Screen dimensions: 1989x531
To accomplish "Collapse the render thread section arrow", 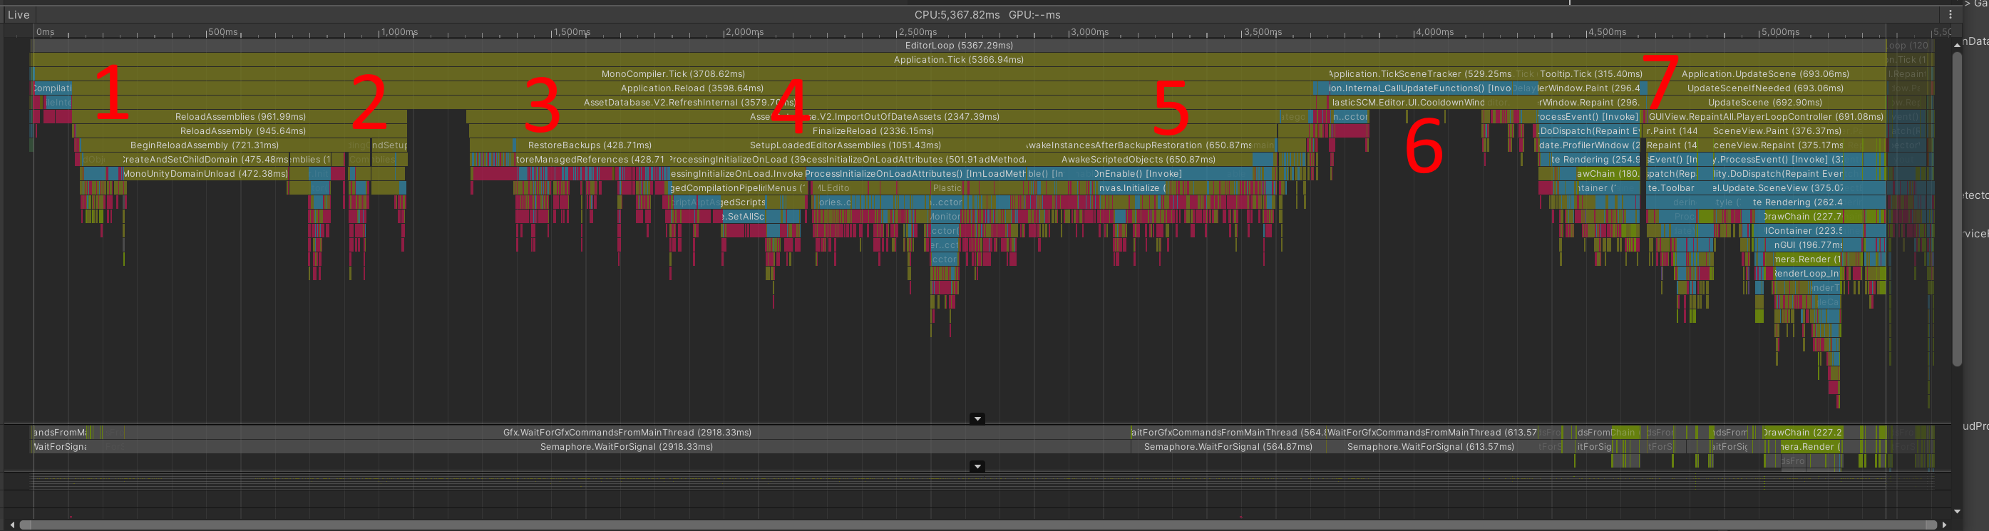I will click(x=977, y=466).
